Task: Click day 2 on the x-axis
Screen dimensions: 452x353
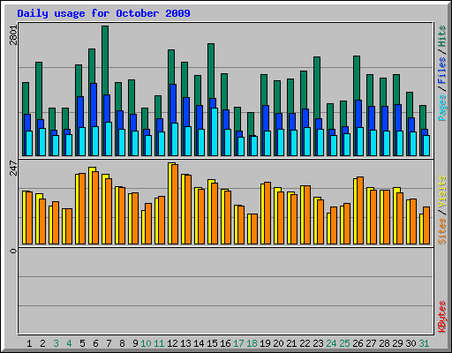Action: (x=42, y=343)
